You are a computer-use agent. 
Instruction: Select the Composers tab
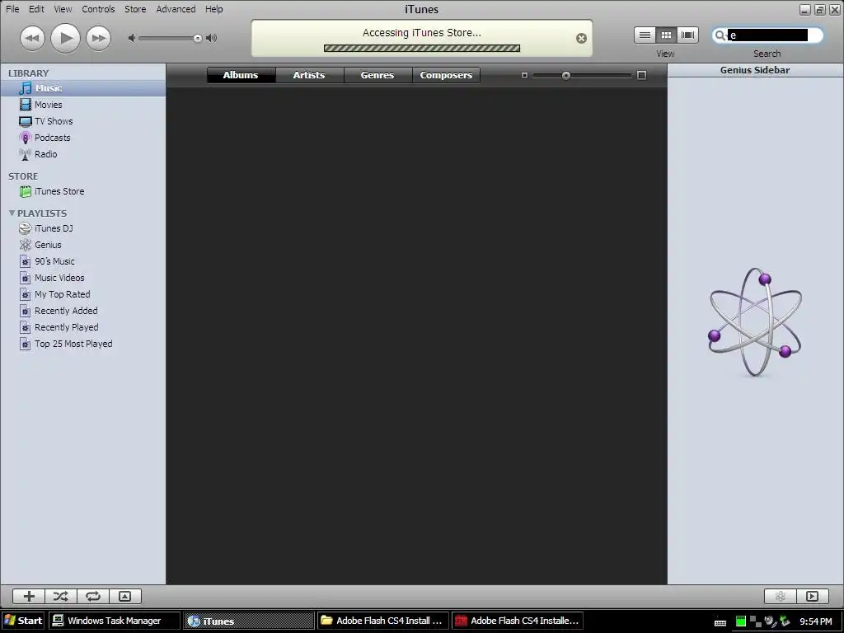tap(446, 75)
